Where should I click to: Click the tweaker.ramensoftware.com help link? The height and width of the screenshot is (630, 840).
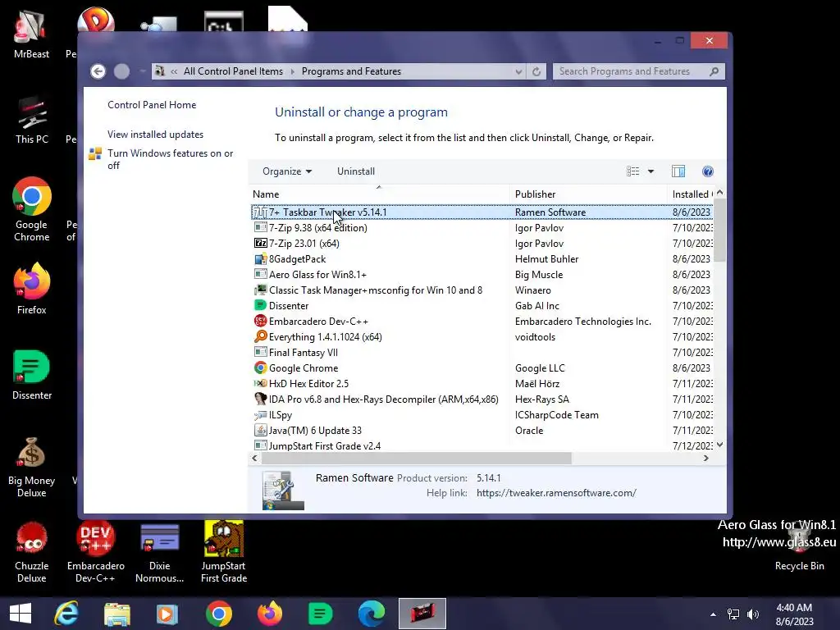556,493
